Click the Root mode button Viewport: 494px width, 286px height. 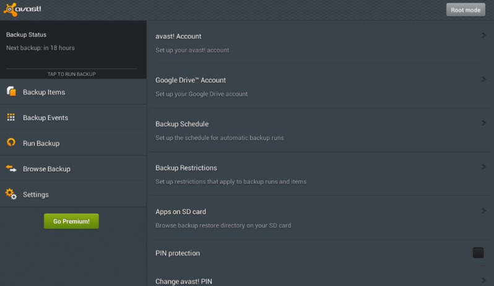(466, 10)
